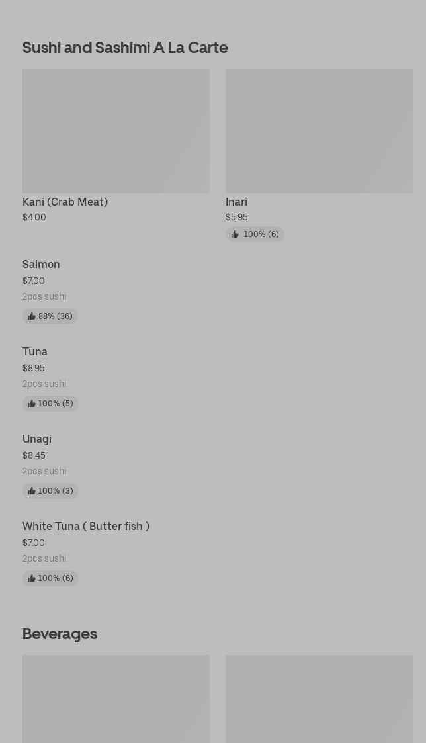This screenshot has width=426, height=743.
Task: Click the Kani (Crab Meat) image placeholder
Action: (x=116, y=130)
